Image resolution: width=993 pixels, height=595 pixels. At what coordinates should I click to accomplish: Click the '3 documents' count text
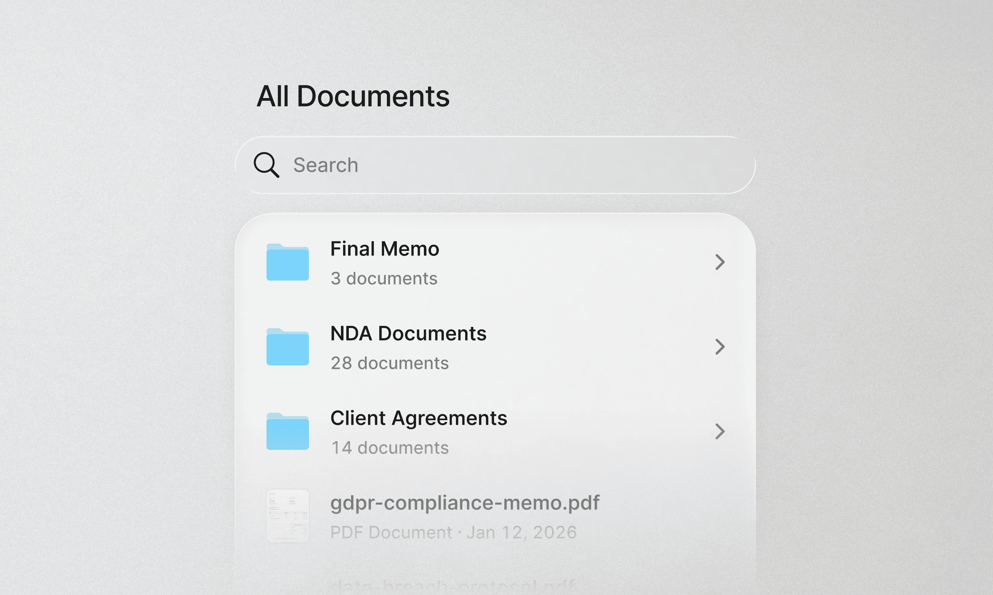click(x=383, y=278)
